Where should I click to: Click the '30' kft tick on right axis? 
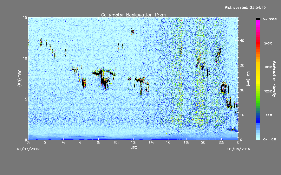[242, 65]
